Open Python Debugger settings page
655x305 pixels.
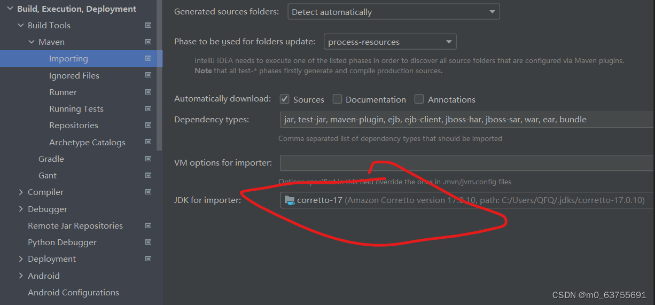click(63, 242)
